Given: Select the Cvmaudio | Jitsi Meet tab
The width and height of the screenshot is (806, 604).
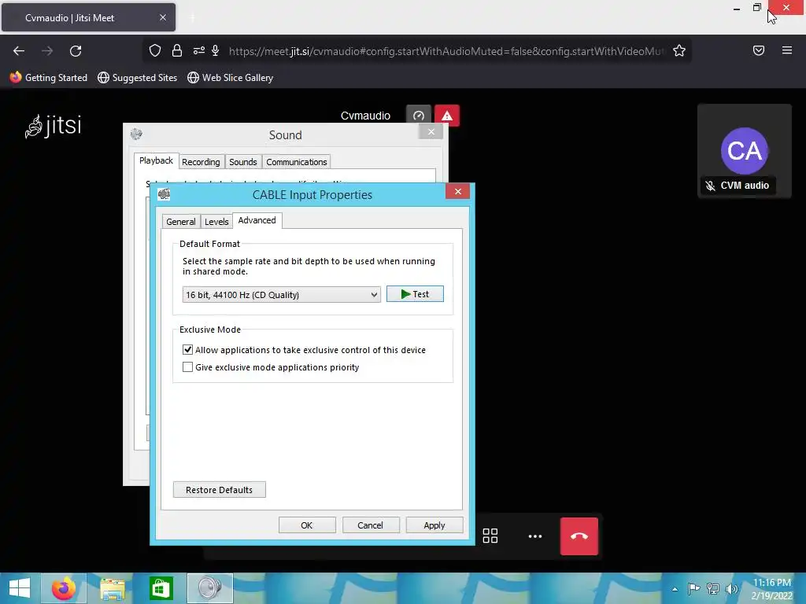Looking at the screenshot, I should [88, 17].
